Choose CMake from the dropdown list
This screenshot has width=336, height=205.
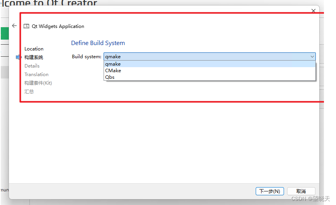pyautogui.click(x=210, y=71)
